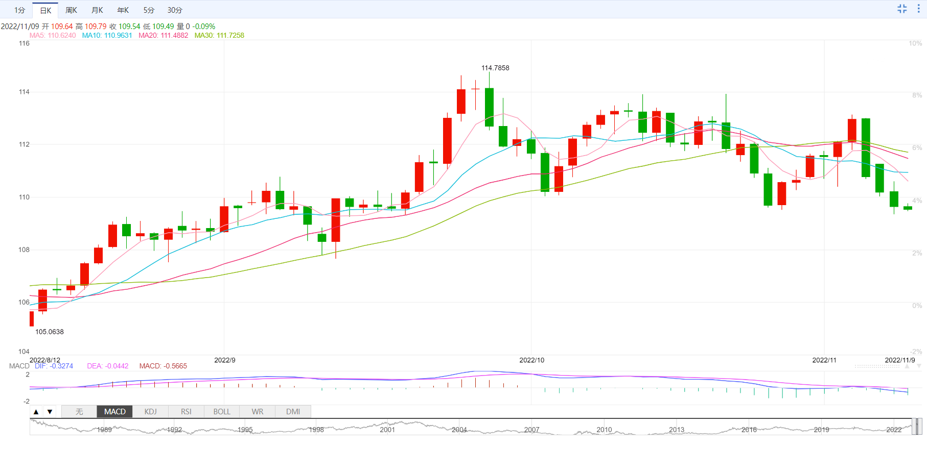Switch to the 周K weekly tab
The image size is (927, 449).
click(71, 10)
